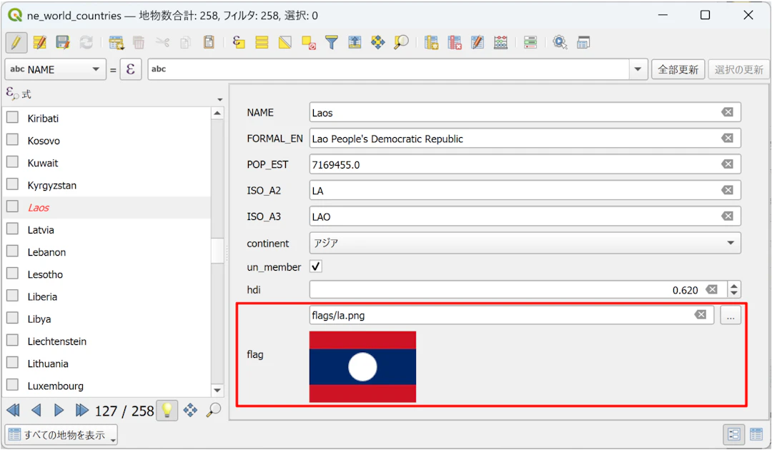Clear the POP_EST field value
The image size is (772, 450).
point(727,164)
